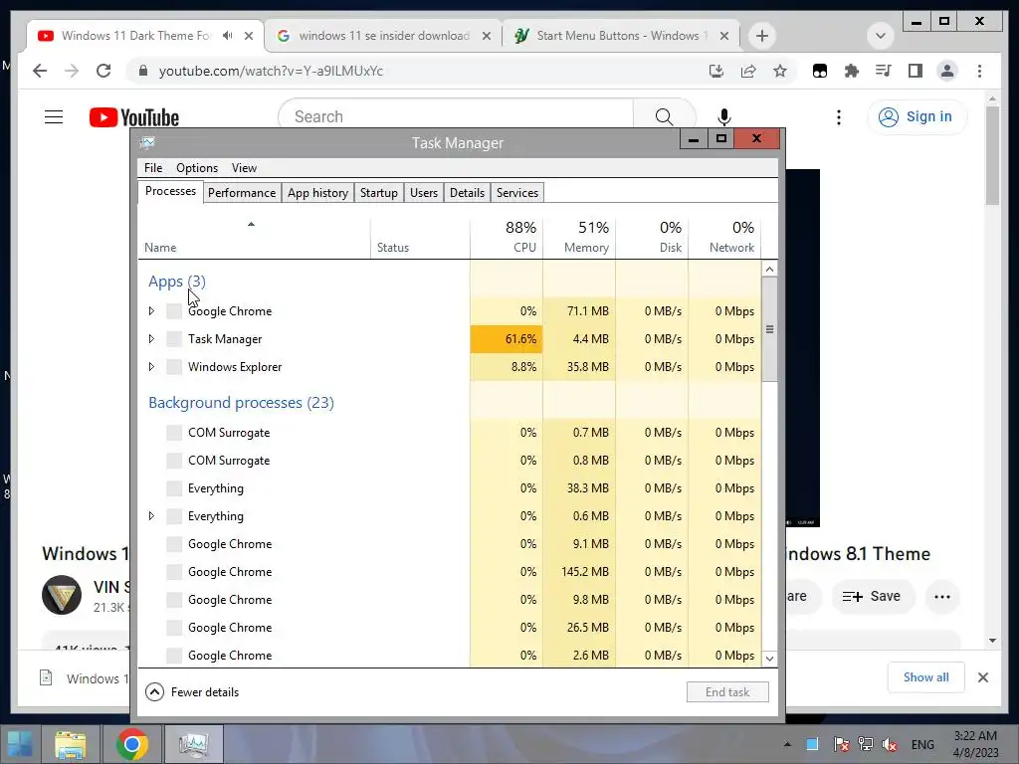
Task: Click the YouTube logo
Action: (134, 117)
